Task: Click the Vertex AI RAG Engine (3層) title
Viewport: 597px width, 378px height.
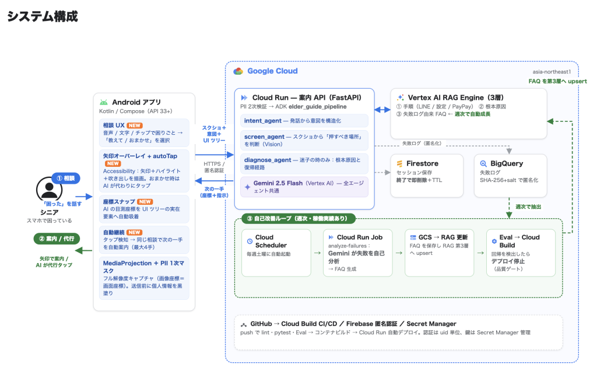Action: tap(456, 97)
